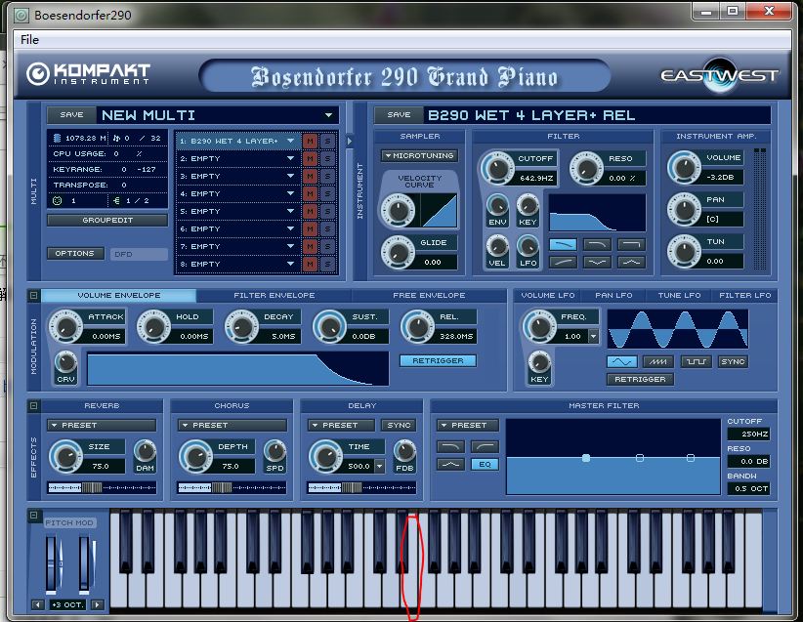The width and height of the screenshot is (803, 622).
Task: Click the Chorus Depth knob
Action: (x=195, y=456)
